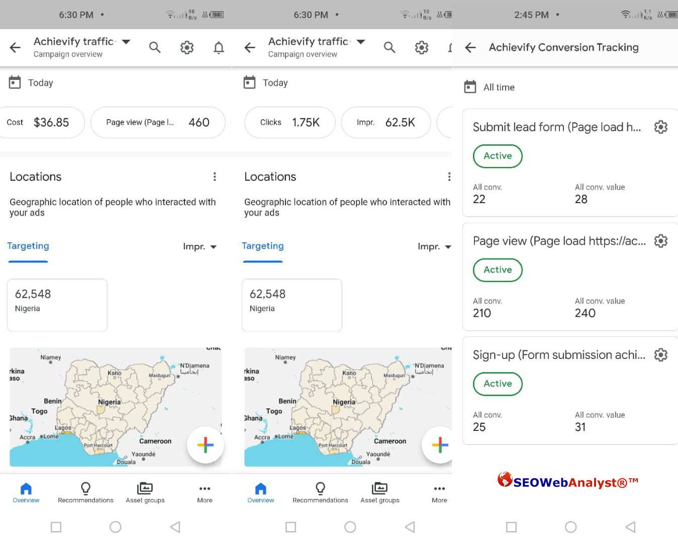Open settings gear in the left phone screen
Viewport: 678px width, 543px height.
click(187, 47)
